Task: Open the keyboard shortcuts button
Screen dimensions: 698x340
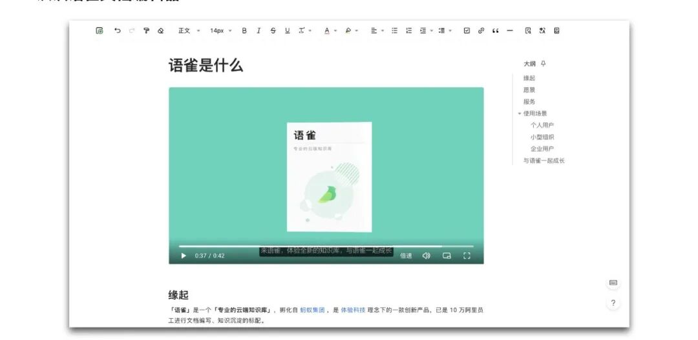Action: tap(613, 283)
